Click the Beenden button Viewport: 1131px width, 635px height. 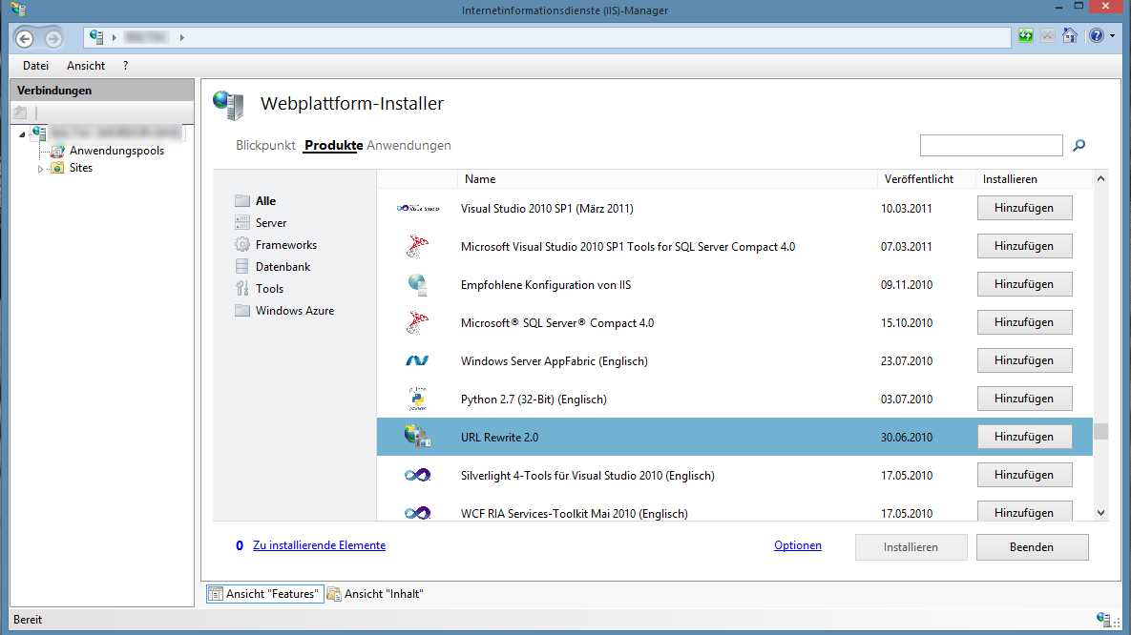click(1032, 547)
